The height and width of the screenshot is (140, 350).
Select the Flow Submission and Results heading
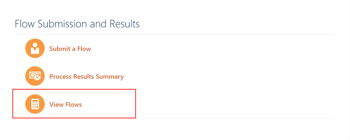point(77,24)
